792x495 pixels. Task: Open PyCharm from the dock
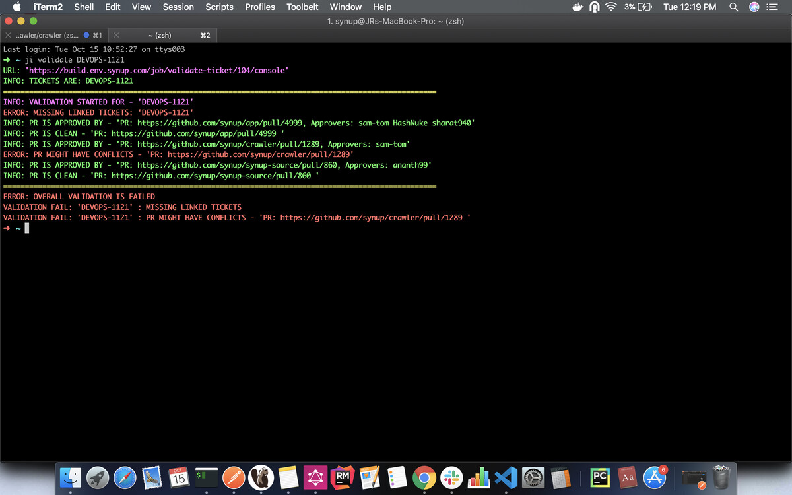(599, 477)
